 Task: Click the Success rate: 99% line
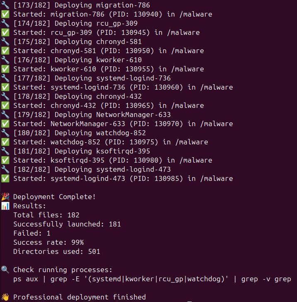click(x=48, y=242)
